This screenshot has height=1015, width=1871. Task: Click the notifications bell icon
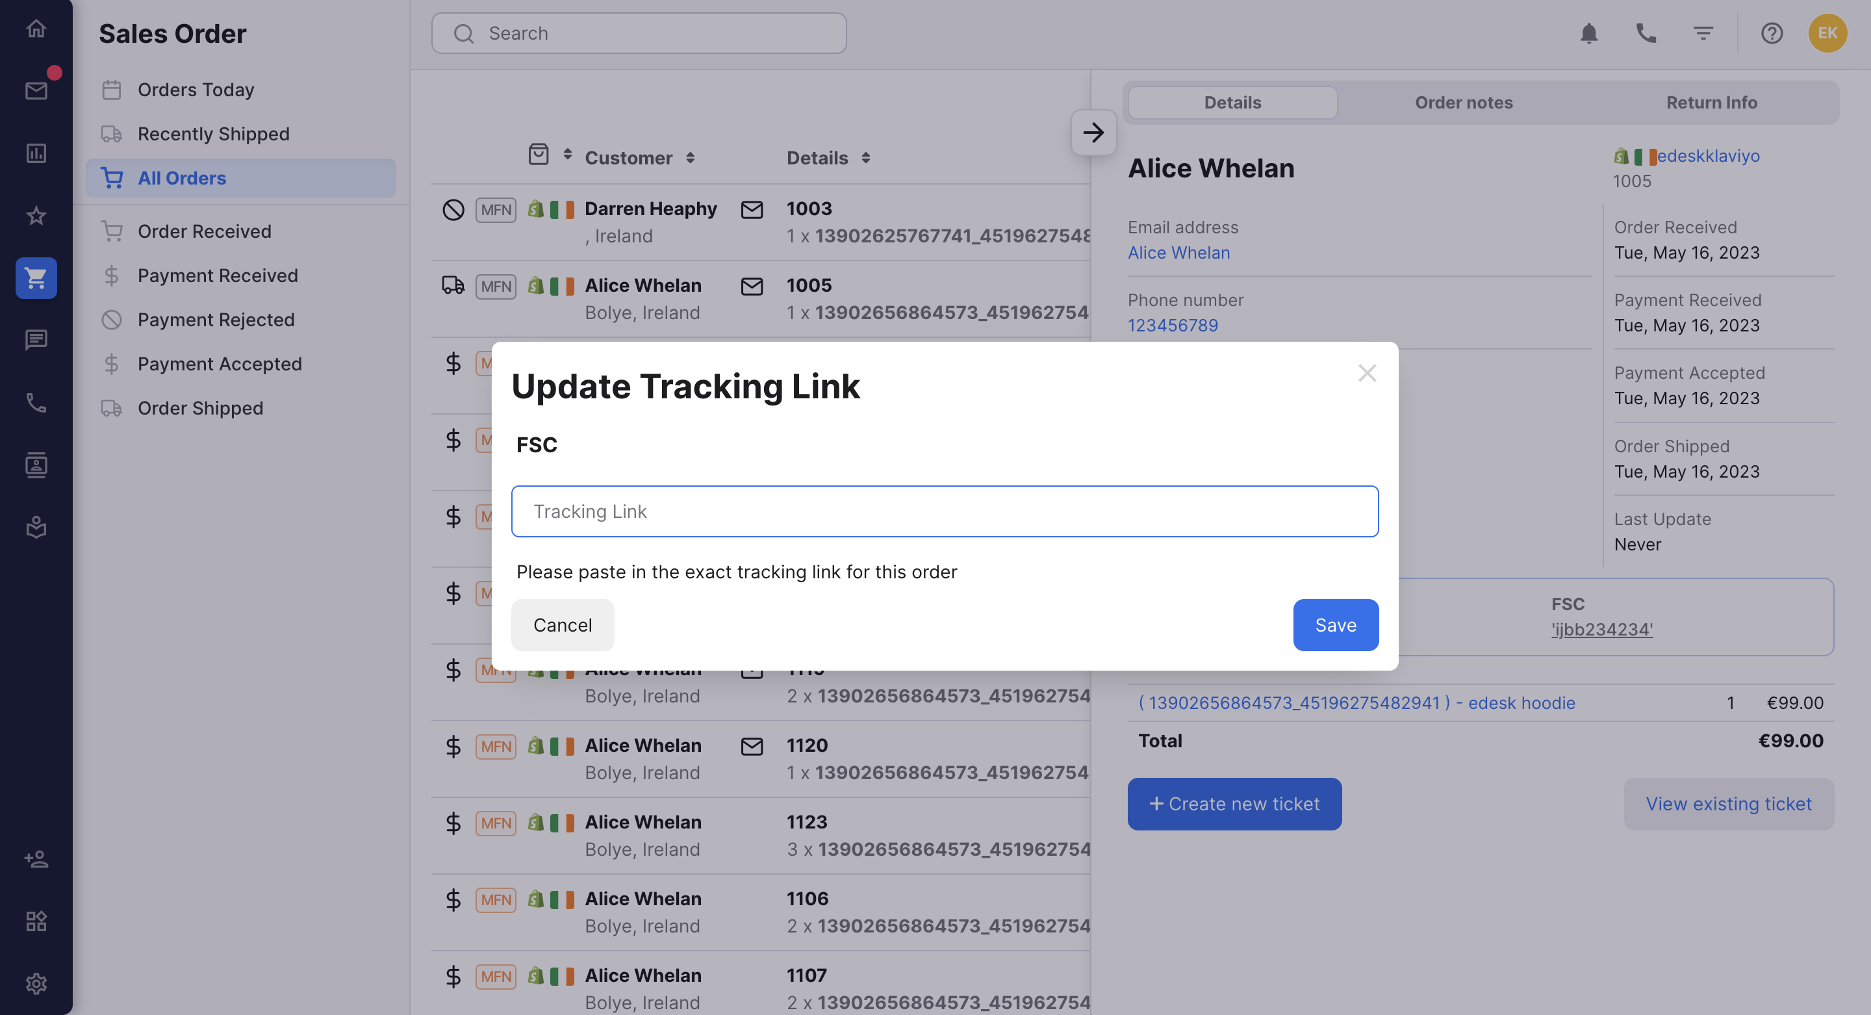pyautogui.click(x=1589, y=32)
